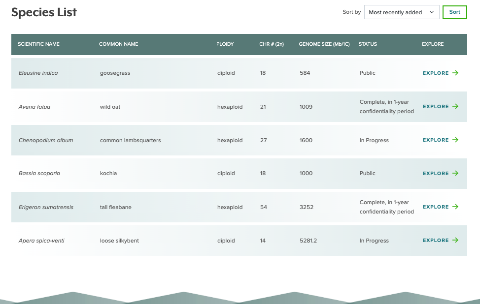
Task: Click the Explore link for loose silkybent
Action: point(436,240)
